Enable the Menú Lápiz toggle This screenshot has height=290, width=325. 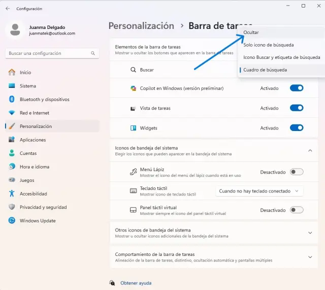pos(297,172)
